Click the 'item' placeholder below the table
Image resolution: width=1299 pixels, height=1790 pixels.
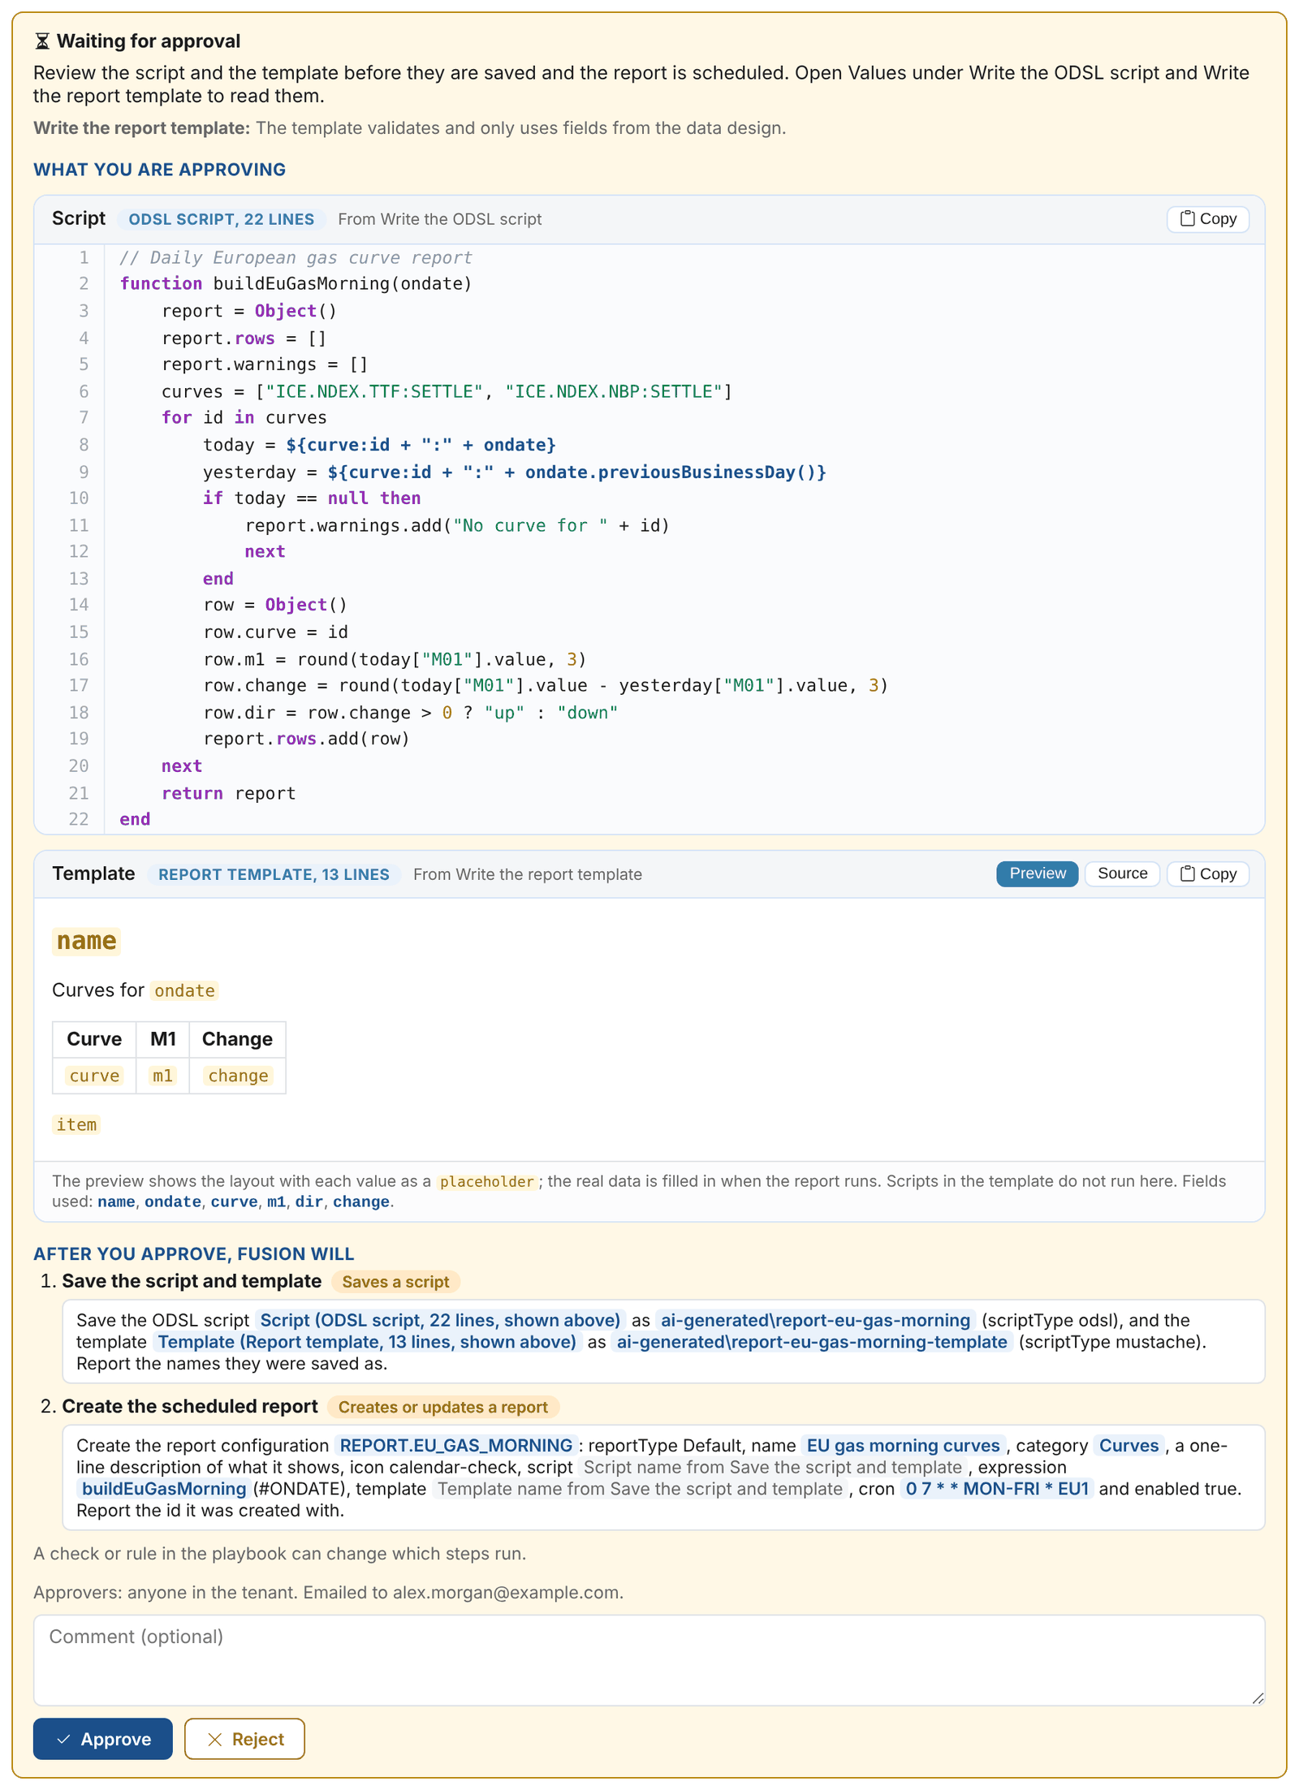click(x=76, y=1124)
